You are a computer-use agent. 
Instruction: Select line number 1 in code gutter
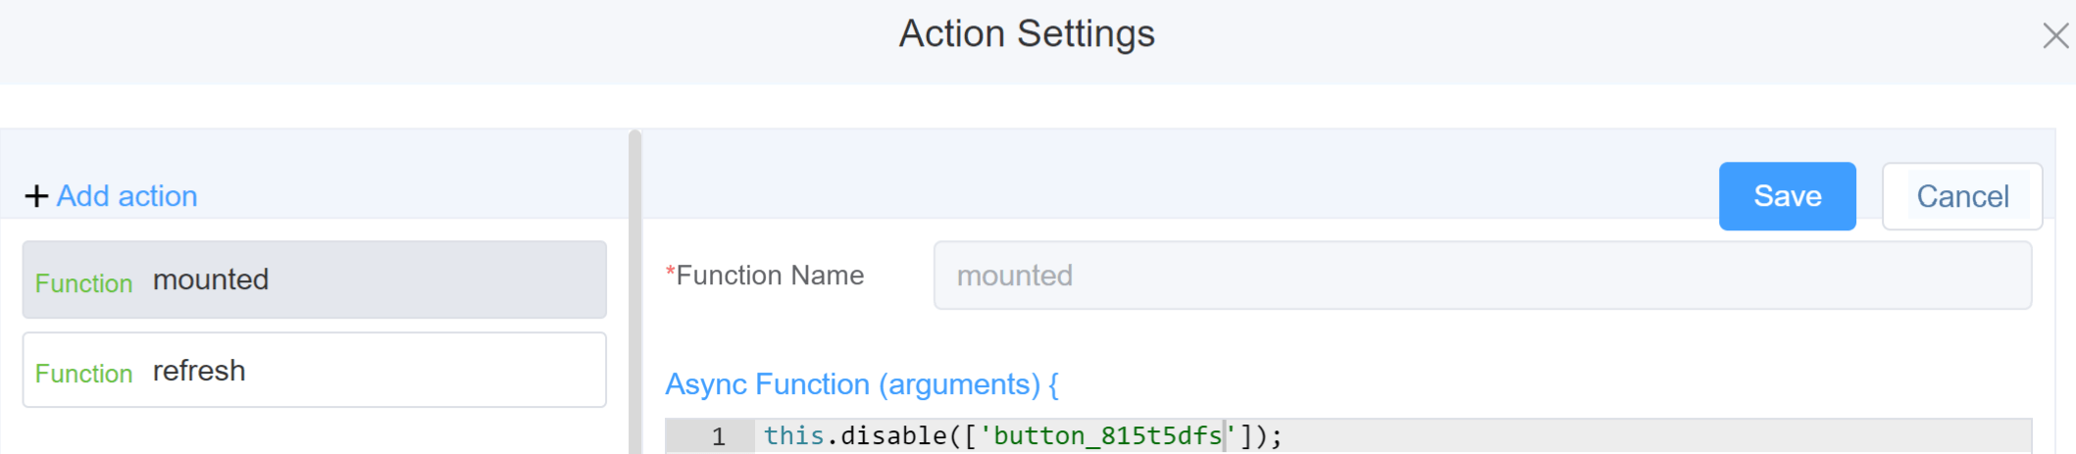(718, 436)
